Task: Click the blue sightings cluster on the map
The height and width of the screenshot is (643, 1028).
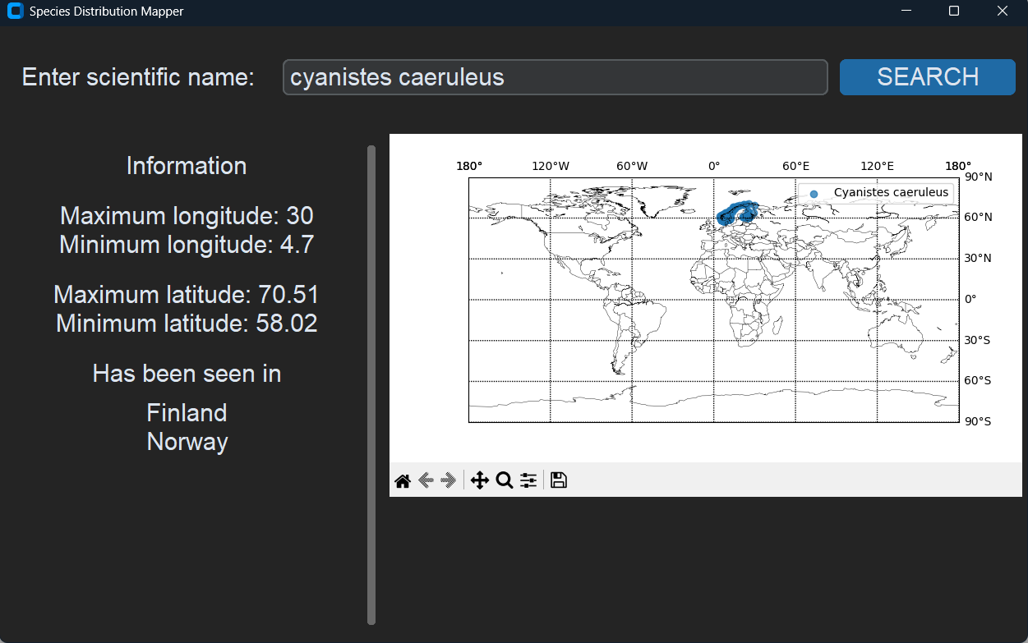Action: click(x=736, y=213)
